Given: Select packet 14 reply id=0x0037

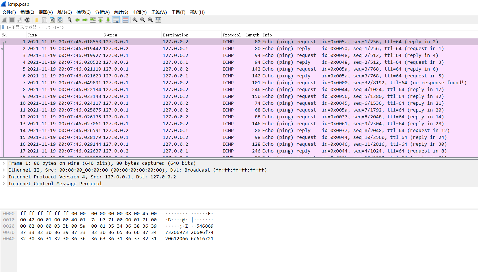Looking at the screenshot, I should point(239,130).
